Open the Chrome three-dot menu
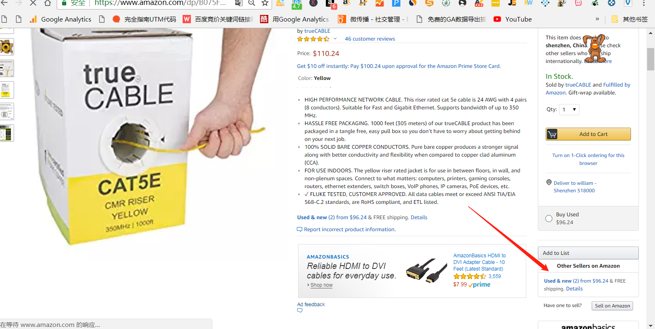Viewport: 655px width, 329px height. pos(643,3)
